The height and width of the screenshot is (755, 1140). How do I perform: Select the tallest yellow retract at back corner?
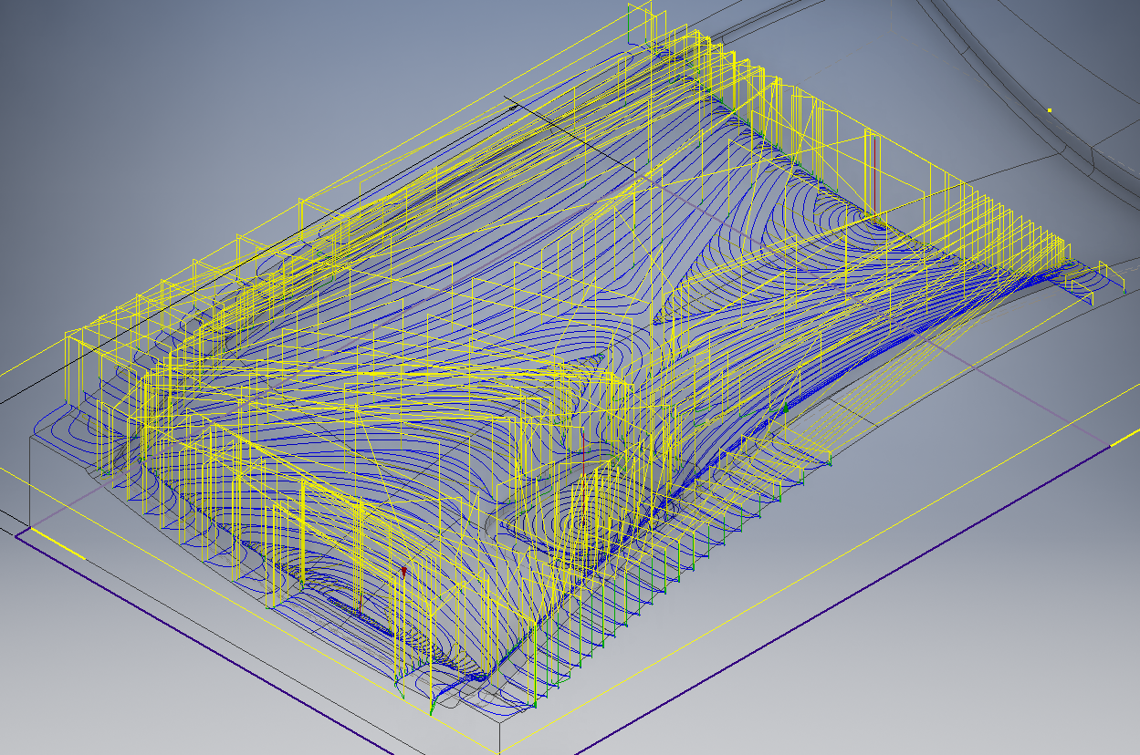pyautogui.click(x=630, y=23)
